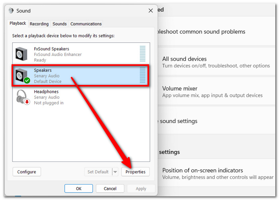Switch to the Playback tab
This screenshot has height=200, width=279.
[x=18, y=23]
